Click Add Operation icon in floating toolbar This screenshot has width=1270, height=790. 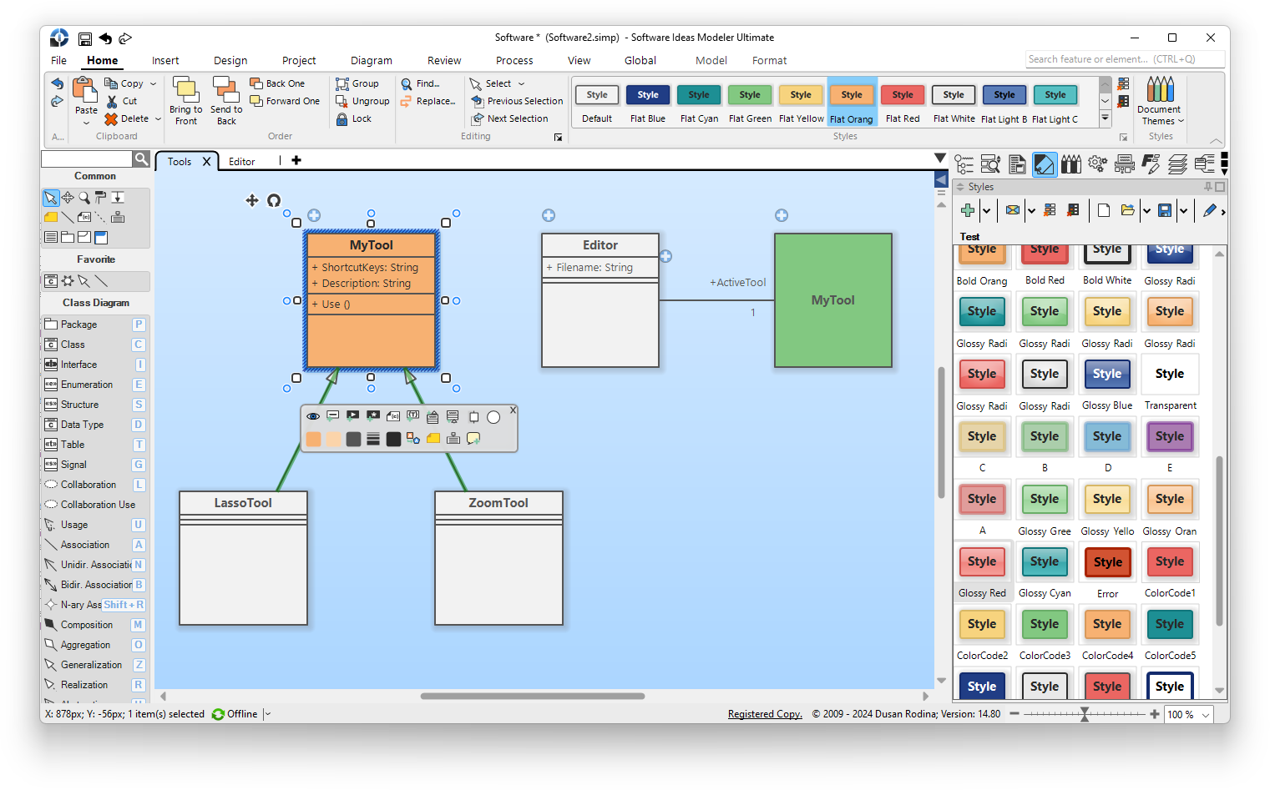(352, 415)
